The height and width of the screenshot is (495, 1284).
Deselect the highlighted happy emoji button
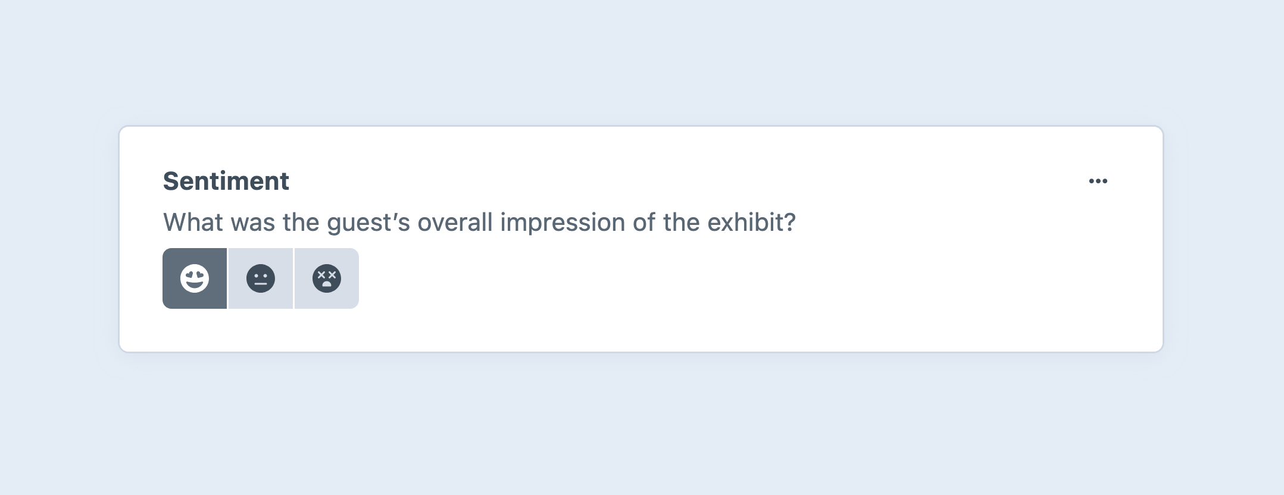[195, 278]
